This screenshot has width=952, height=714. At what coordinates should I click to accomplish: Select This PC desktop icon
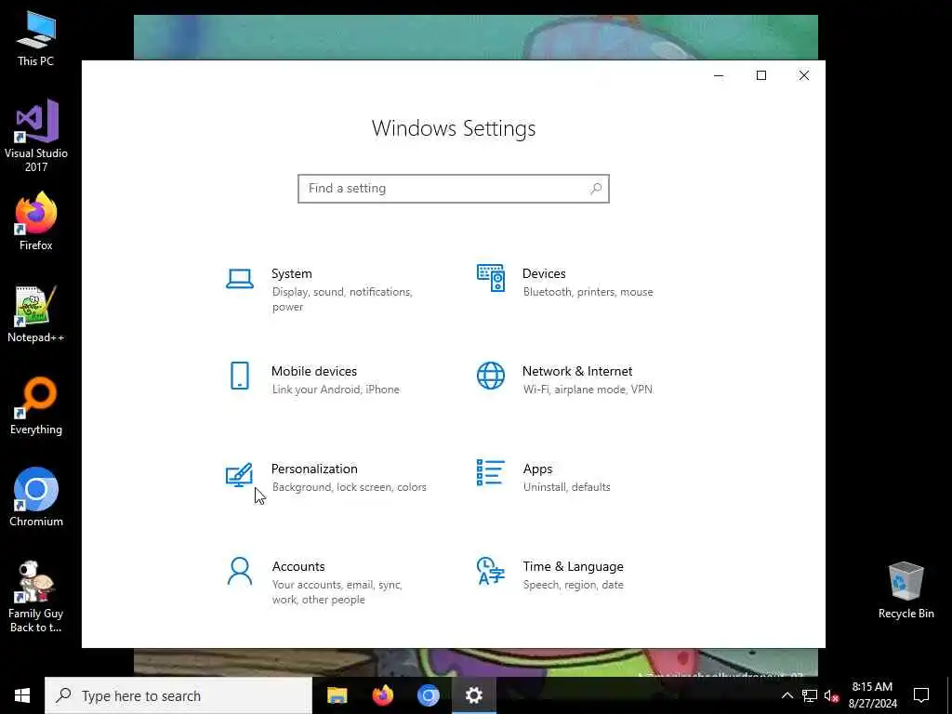tap(36, 39)
